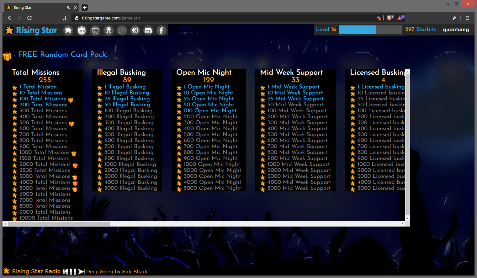The width and height of the screenshot is (477, 278).
Task: Click the Rising Star logo
Action: tap(31, 30)
